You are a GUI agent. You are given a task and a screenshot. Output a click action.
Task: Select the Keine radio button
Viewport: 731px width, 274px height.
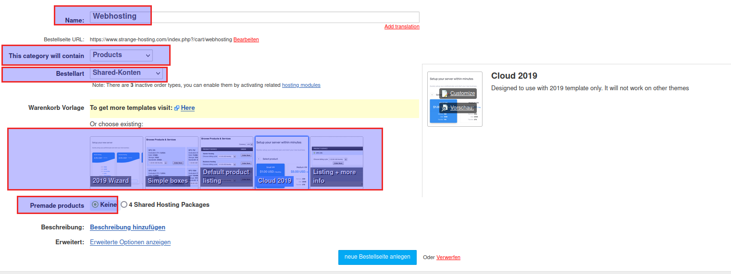[x=95, y=204]
